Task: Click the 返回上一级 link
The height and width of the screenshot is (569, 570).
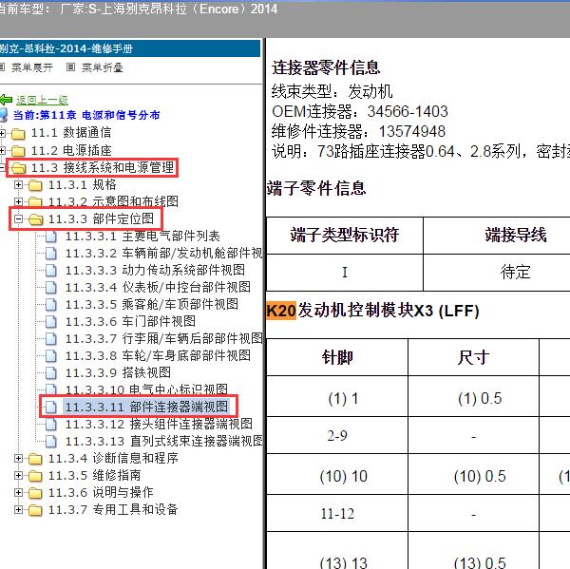Action: tap(42, 100)
